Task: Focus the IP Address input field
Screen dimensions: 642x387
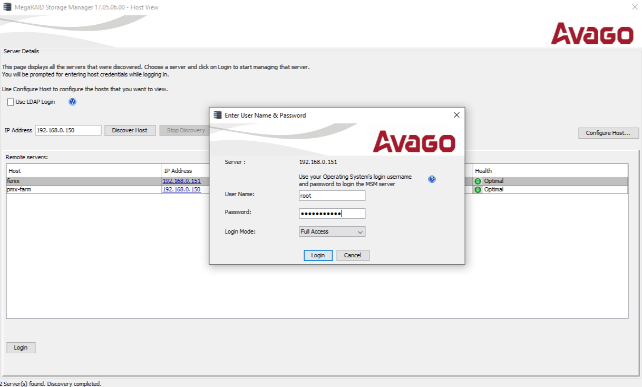Action: point(68,130)
